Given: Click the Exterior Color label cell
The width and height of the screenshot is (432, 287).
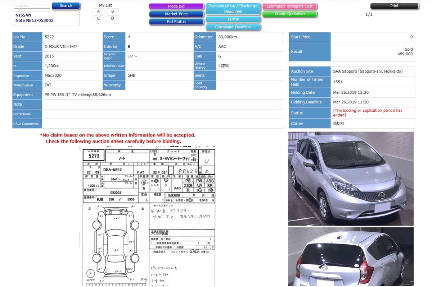Looking at the screenshot, I should (x=114, y=56).
